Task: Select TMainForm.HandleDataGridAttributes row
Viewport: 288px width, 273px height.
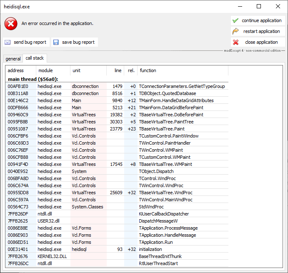Action: 117,100
